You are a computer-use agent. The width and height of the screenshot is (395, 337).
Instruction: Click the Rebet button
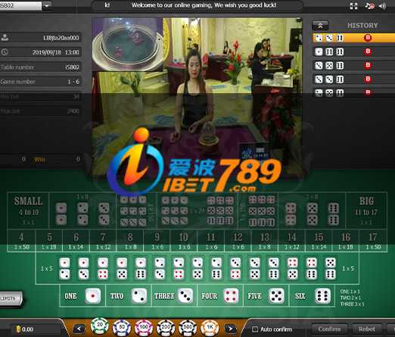pyautogui.click(x=367, y=329)
